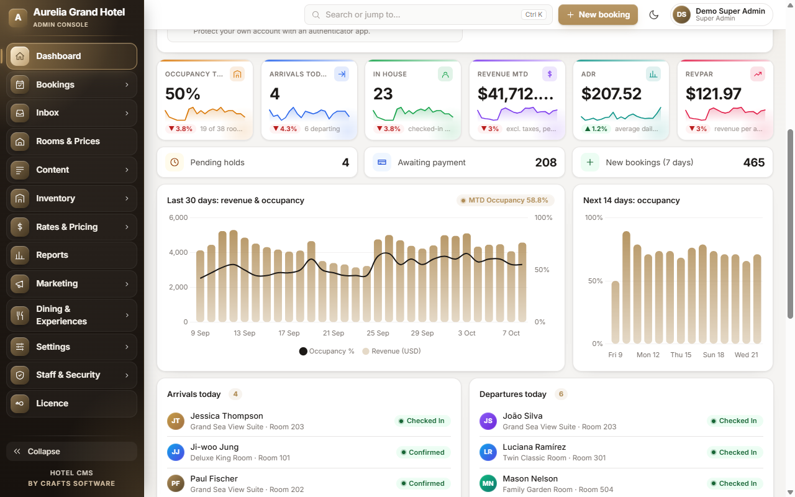Open the Occupancy today stat card

point(205,100)
